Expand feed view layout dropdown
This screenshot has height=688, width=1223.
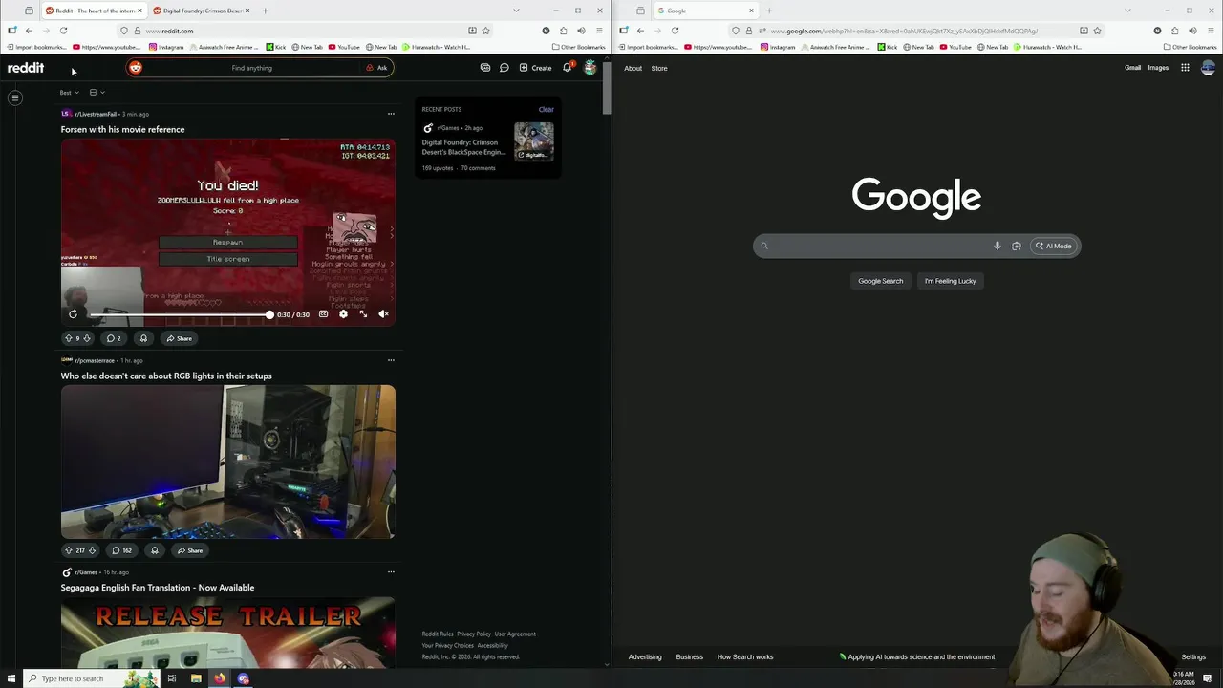[97, 93]
